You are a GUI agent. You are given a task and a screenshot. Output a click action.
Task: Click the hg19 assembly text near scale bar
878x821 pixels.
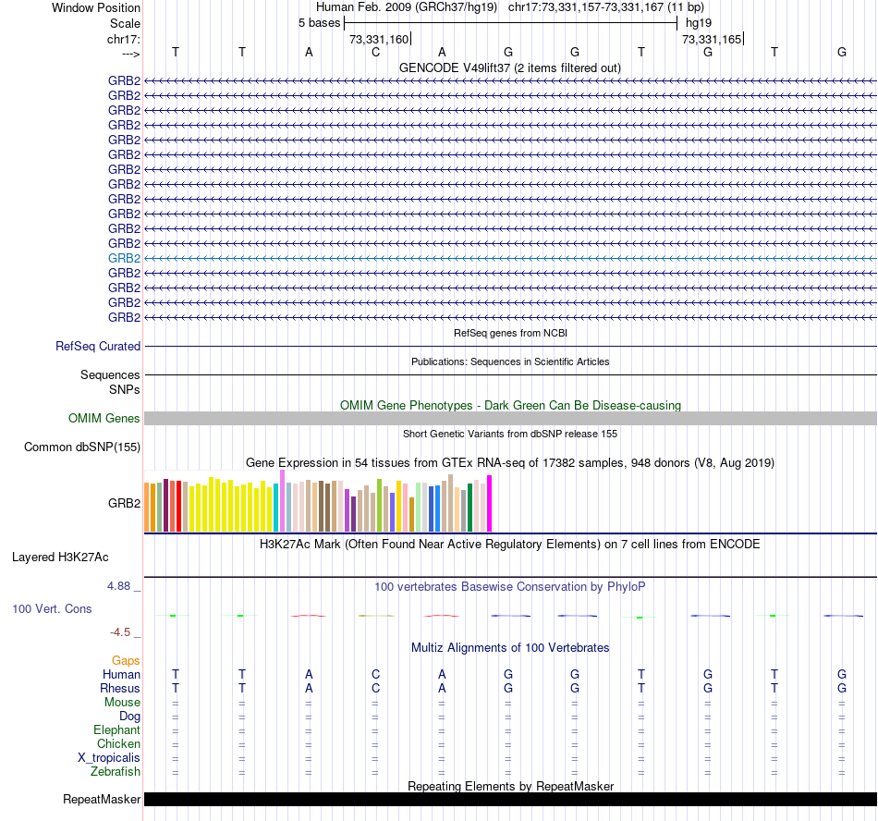(x=699, y=23)
